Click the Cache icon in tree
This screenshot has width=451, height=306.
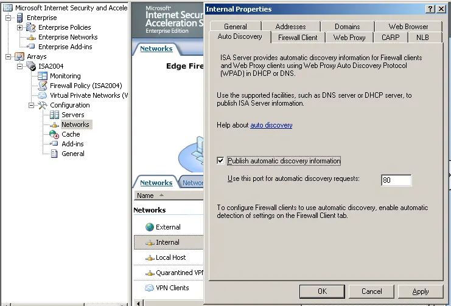(x=54, y=134)
